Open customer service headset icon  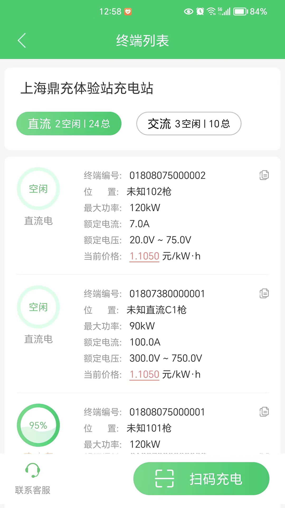click(x=32, y=470)
